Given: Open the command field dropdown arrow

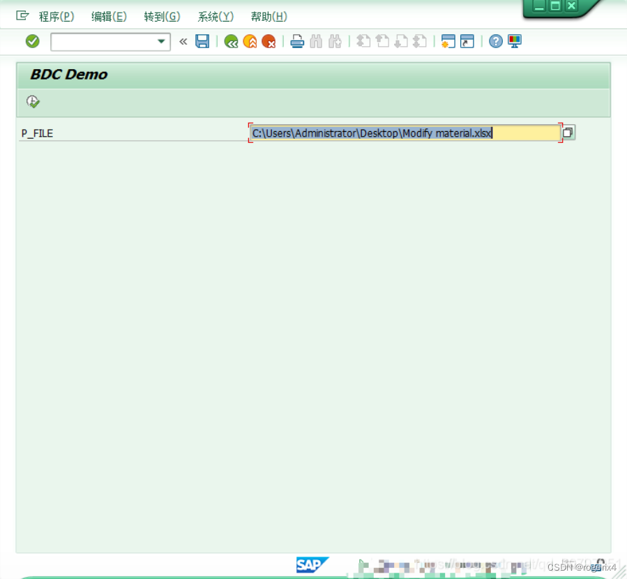Looking at the screenshot, I should coord(161,42).
